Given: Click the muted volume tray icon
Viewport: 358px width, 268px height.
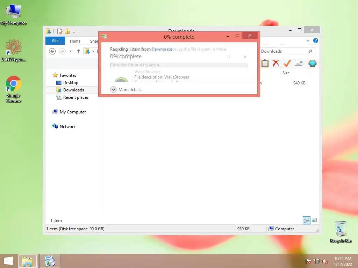Looking at the screenshot, I should coord(325,261).
